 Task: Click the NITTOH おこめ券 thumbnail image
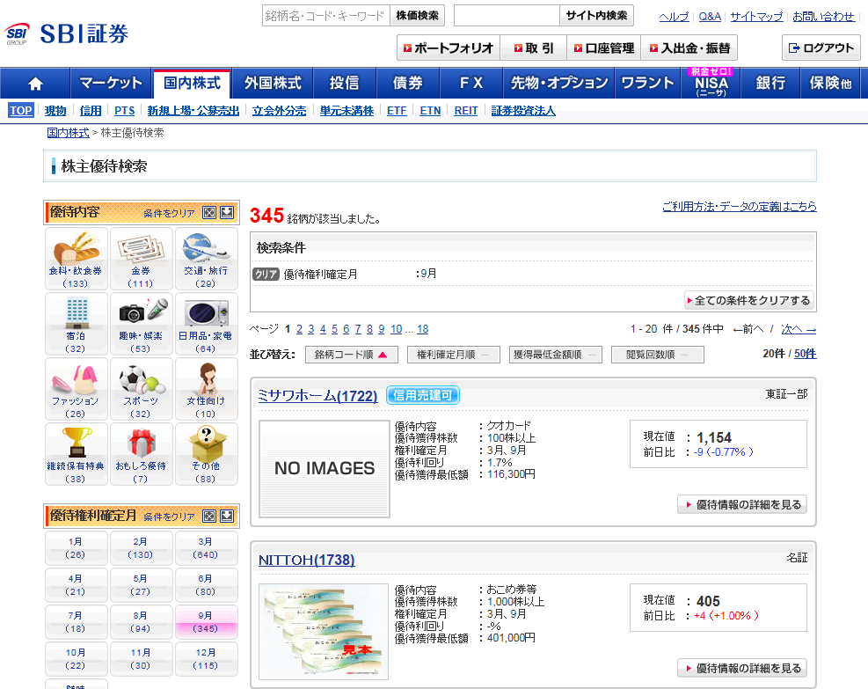tap(324, 632)
